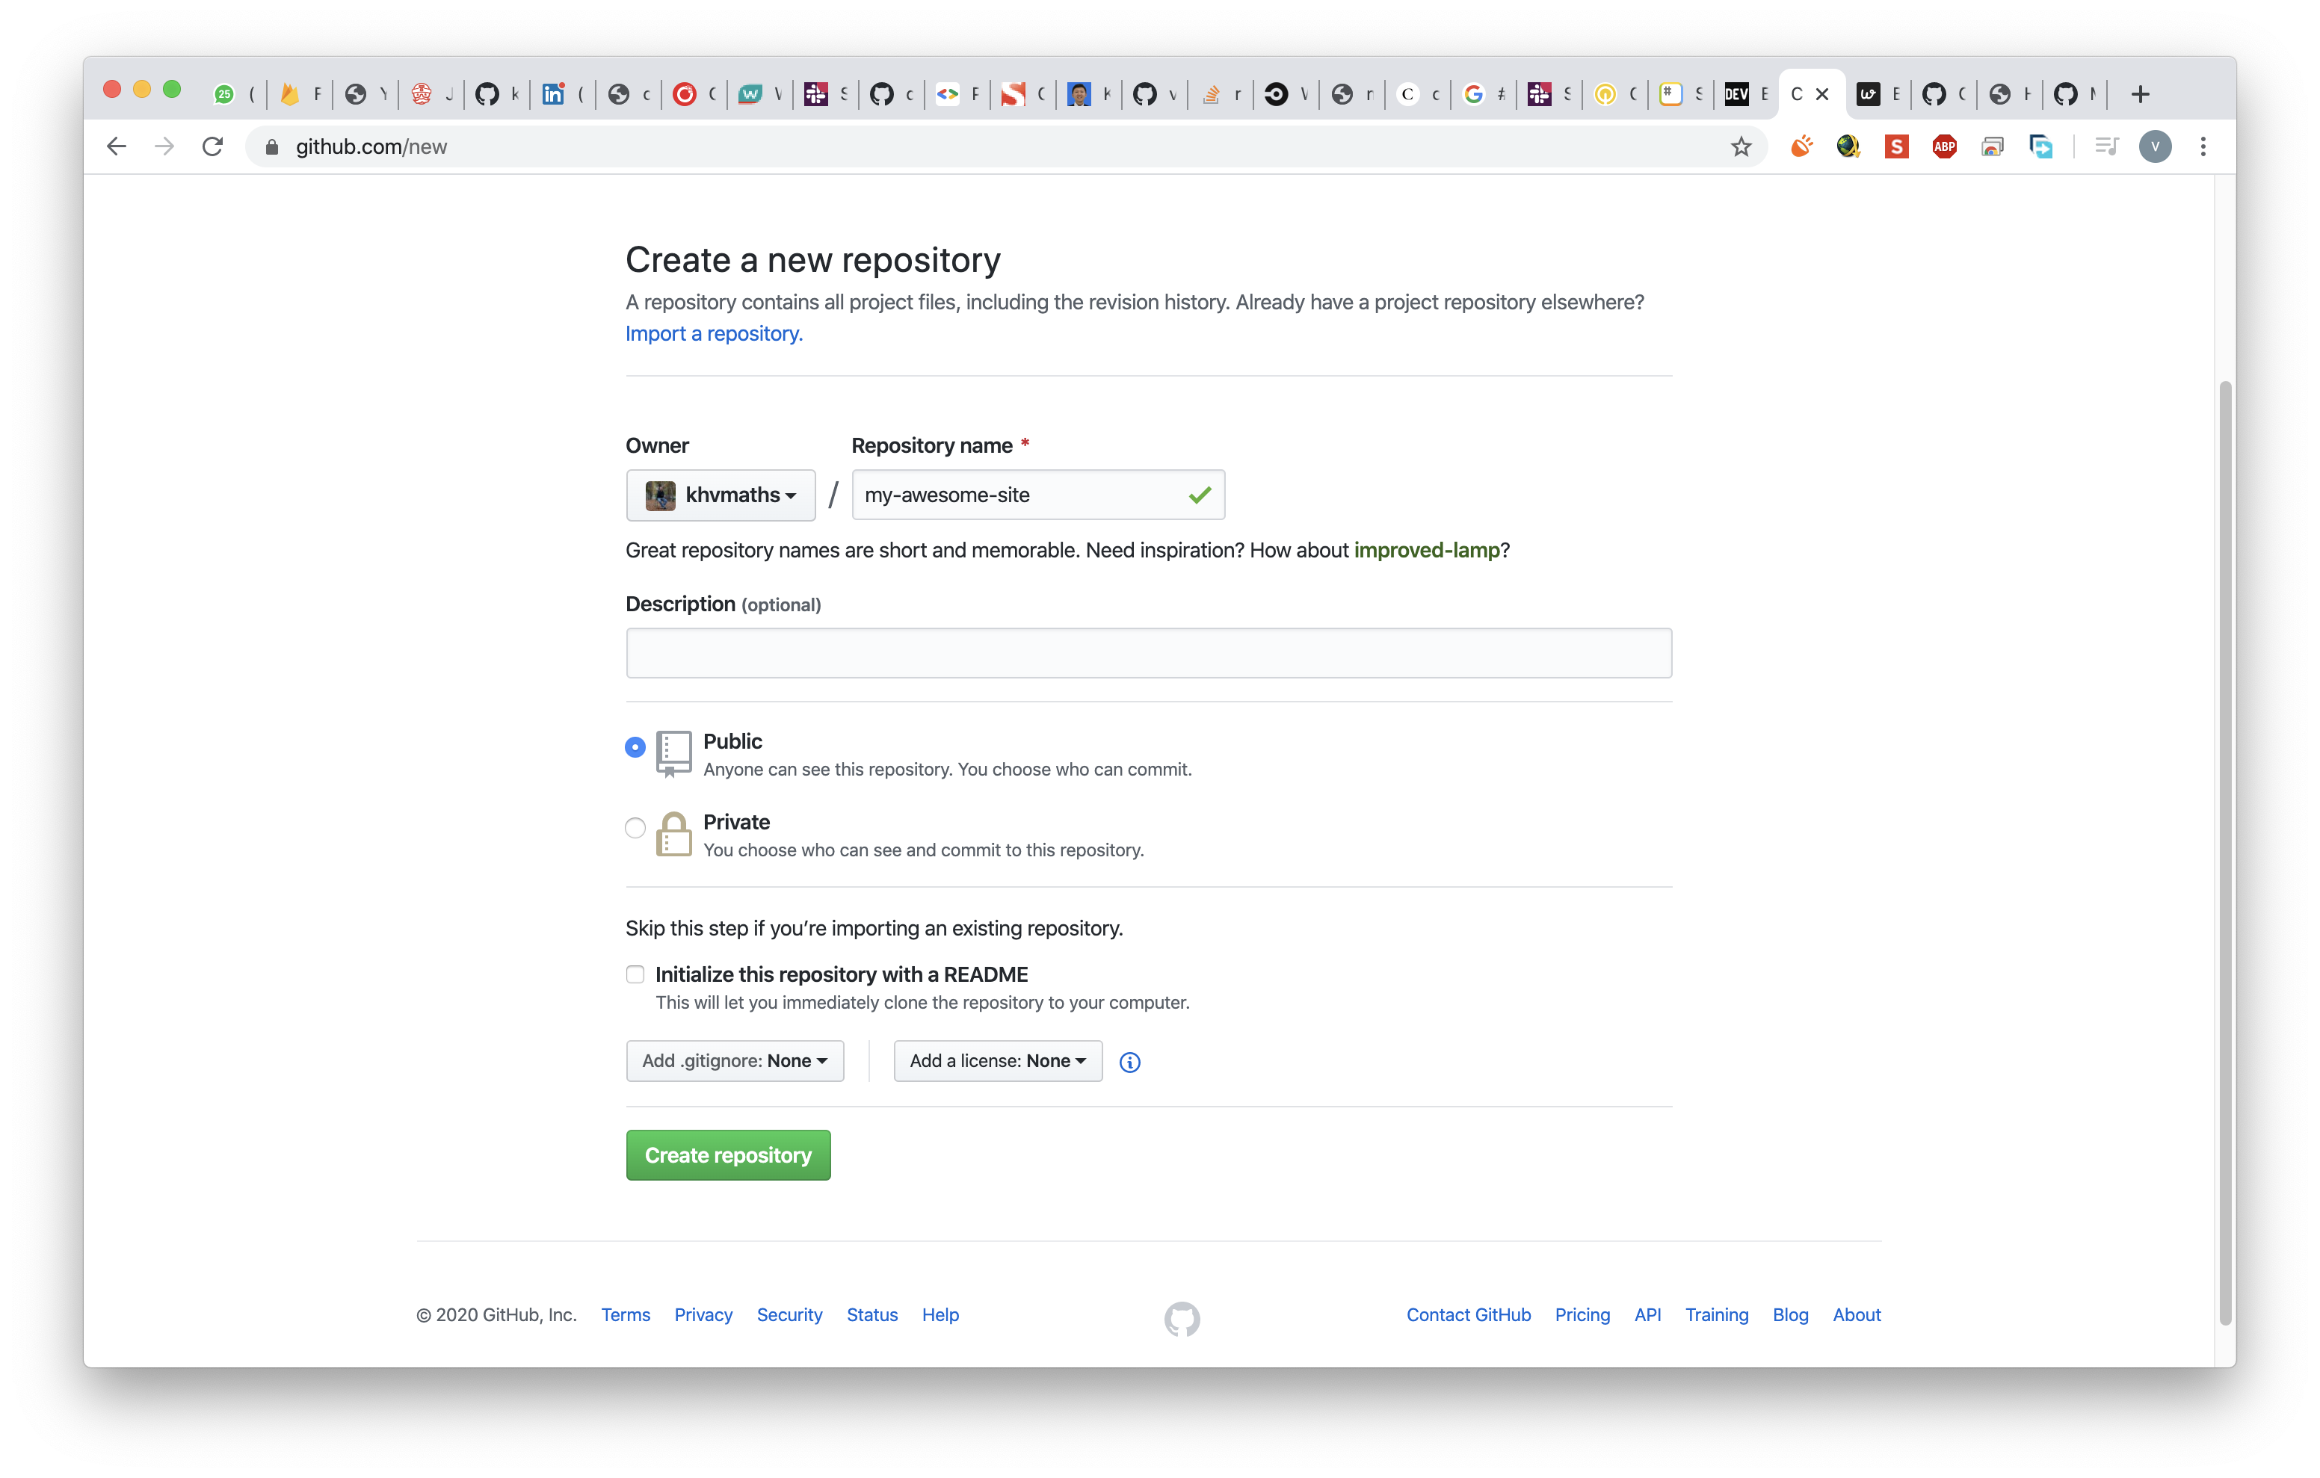Screen dimensions: 2320x1478
Task: Click the Chrome profile avatar icon
Action: coord(2156,146)
